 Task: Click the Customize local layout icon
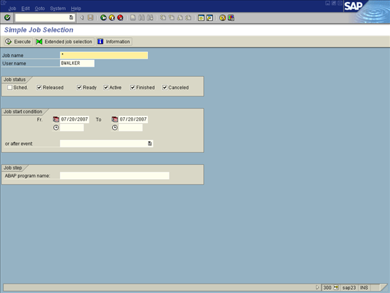231,18
